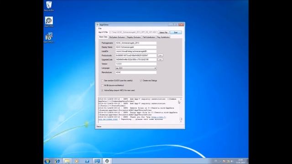Click the volume icon in system tray
292x164 pixels.
232,161
